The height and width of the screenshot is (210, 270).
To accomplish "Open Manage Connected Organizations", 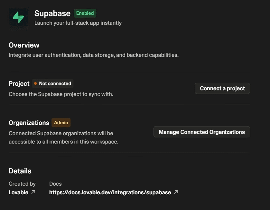I will click(202, 132).
